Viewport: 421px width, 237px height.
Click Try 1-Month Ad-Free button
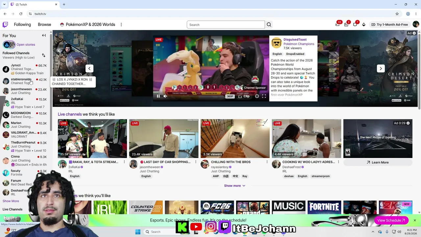point(390,25)
